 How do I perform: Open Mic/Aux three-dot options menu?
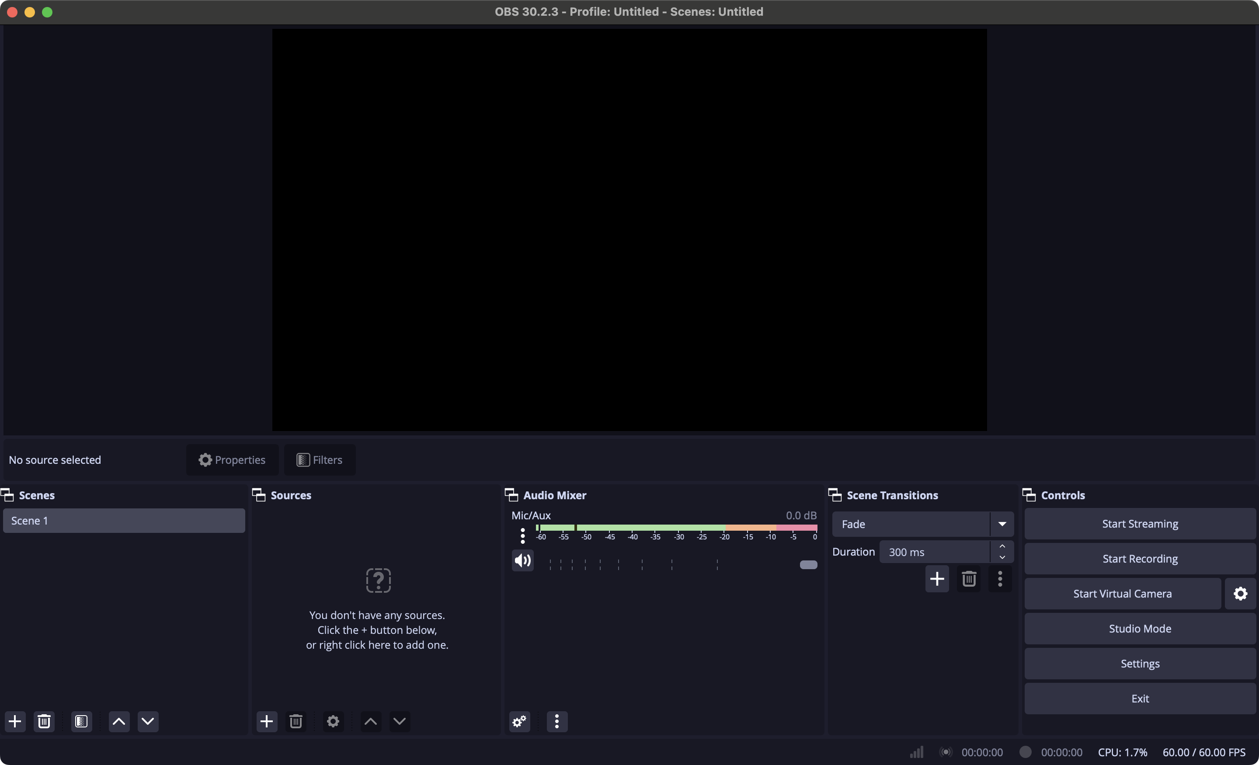tap(522, 535)
